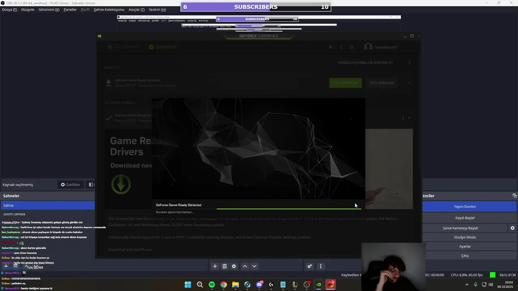Open source properties gear in sources toolbar
Viewport: 518px width, 291px height.
coord(234,266)
